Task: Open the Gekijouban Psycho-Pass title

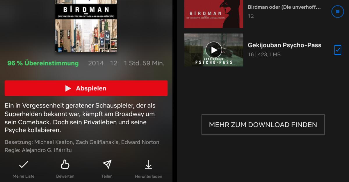Action: (284, 45)
